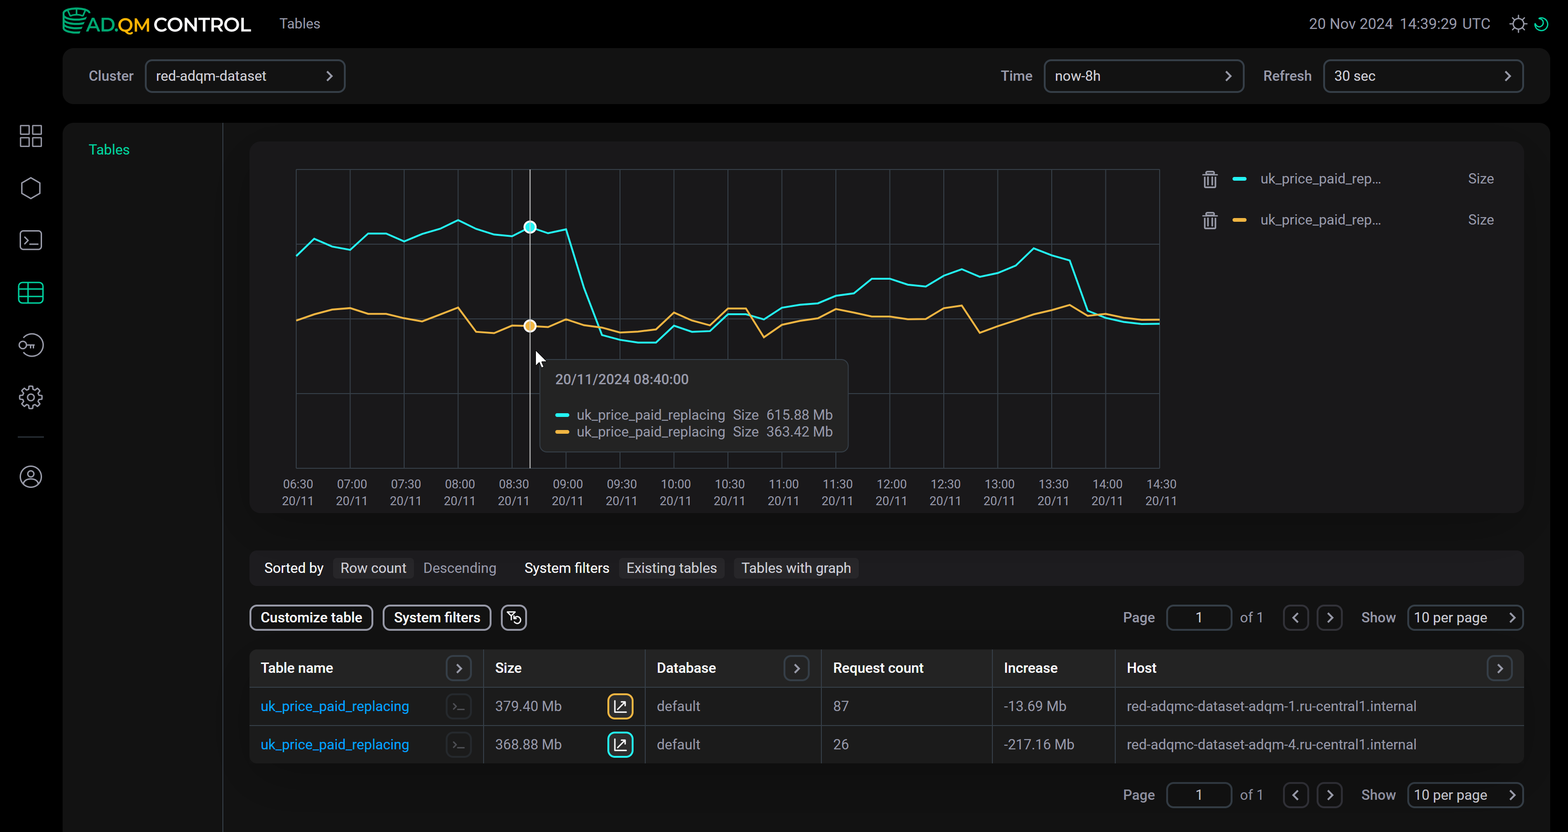Image resolution: width=1568 pixels, height=832 pixels.
Task: Open the key access management sidebar icon
Action: 30,345
